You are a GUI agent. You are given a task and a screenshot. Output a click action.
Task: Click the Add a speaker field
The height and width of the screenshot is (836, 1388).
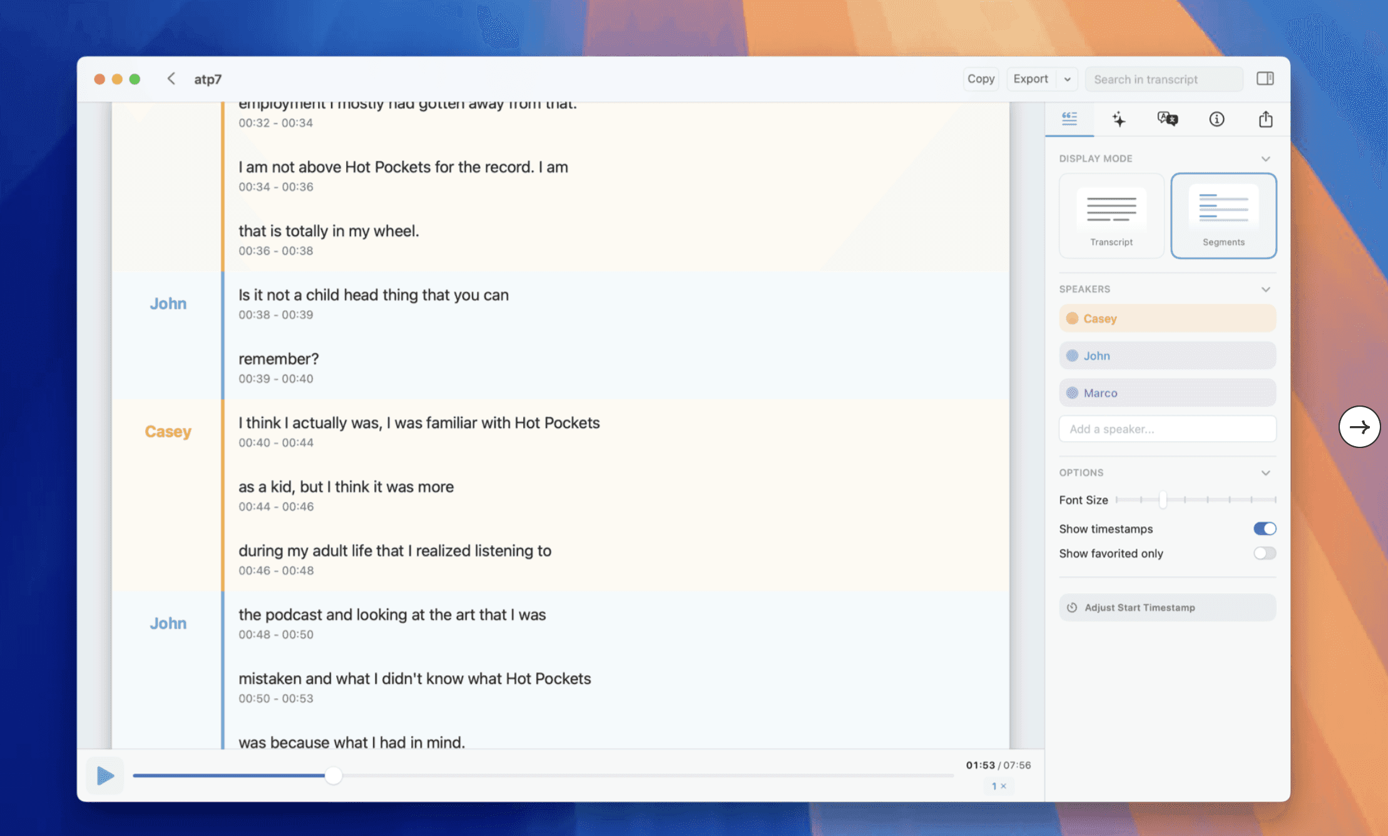click(x=1167, y=429)
